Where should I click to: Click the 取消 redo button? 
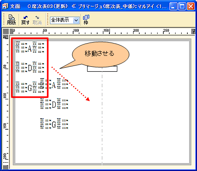click(x=37, y=20)
